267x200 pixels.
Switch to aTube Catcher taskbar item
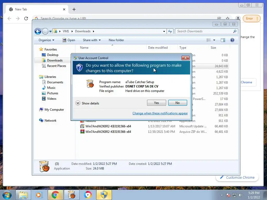pos(71,195)
